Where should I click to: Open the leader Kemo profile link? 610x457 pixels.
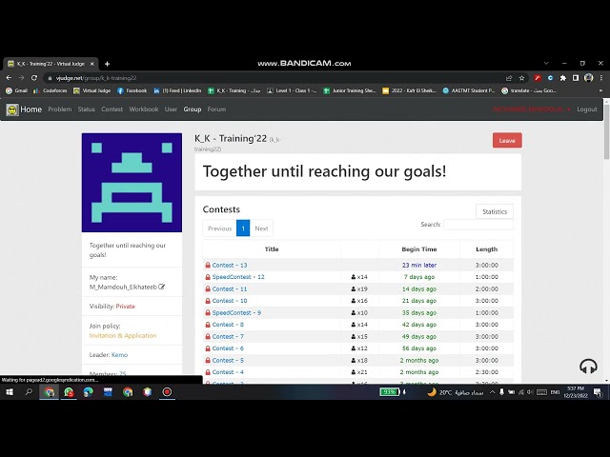[119, 354]
